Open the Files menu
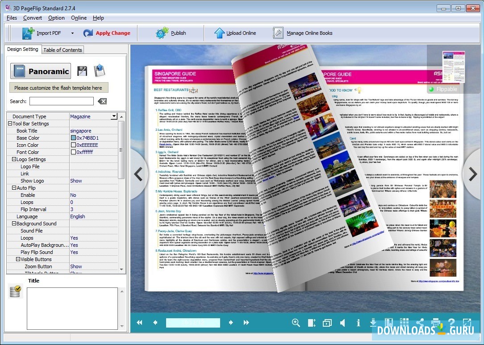This screenshot has width=484, height=345. pyautogui.click(x=12, y=18)
